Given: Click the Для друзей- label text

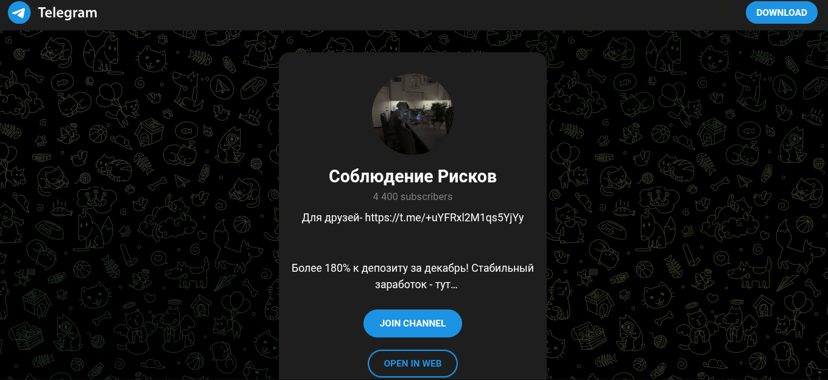Looking at the screenshot, I should click(x=332, y=217).
